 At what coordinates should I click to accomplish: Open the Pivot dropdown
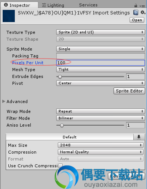[x=101, y=83]
